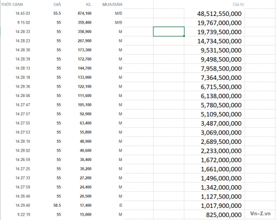The width and height of the screenshot is (276, 220).
Task: Select the cell with value 3,487,000,000
Action: coord(215,124)
